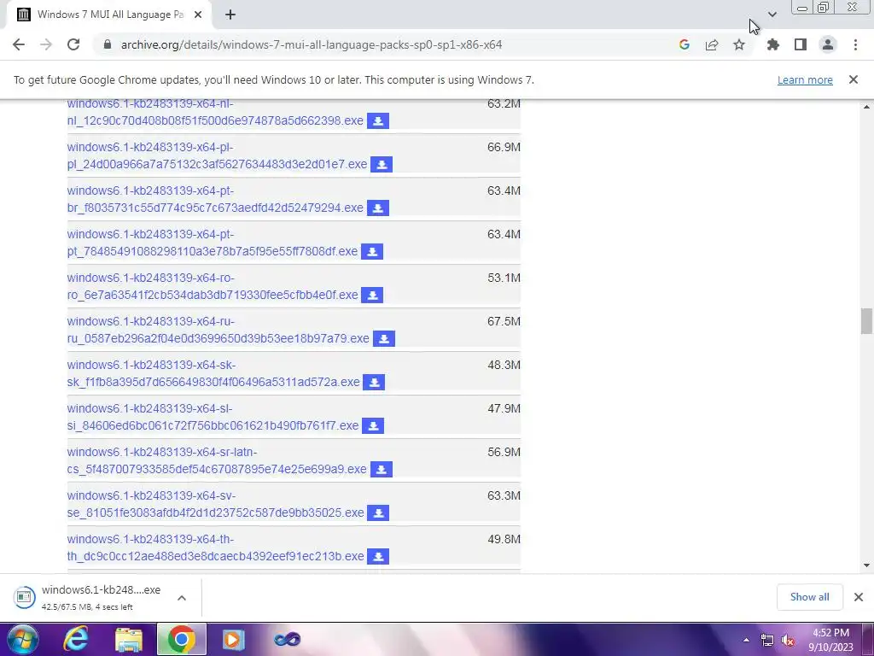Click the page scrollbar thumb
Viewport: 874px width, 656px height.
(866, 321)
